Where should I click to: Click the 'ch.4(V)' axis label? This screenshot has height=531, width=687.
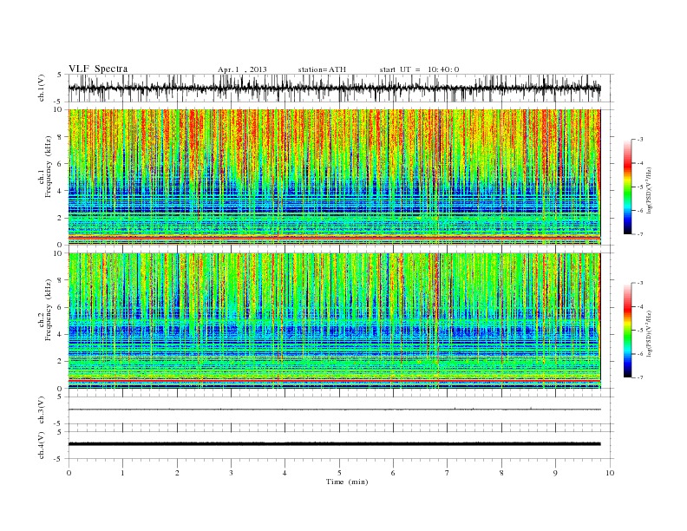point(42,445)
